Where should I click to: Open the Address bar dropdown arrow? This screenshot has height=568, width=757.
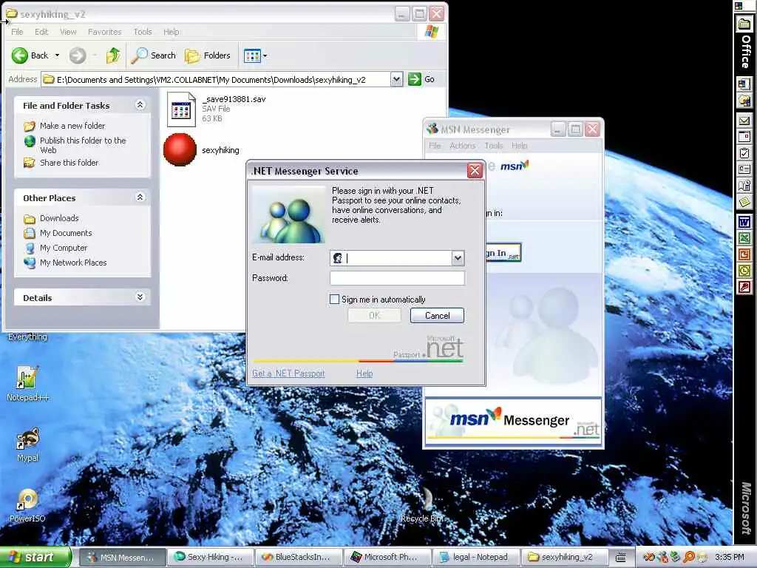tap(396, 79)
